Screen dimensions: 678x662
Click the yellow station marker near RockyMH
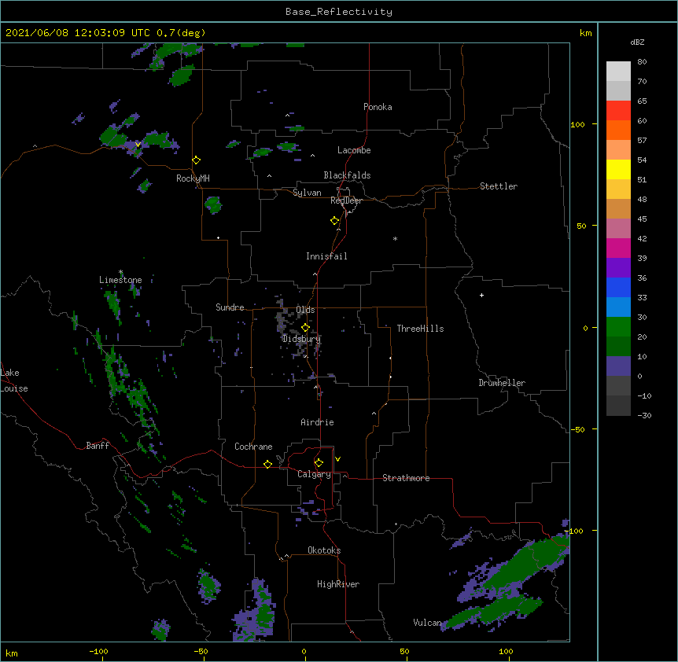coord(197,160)
